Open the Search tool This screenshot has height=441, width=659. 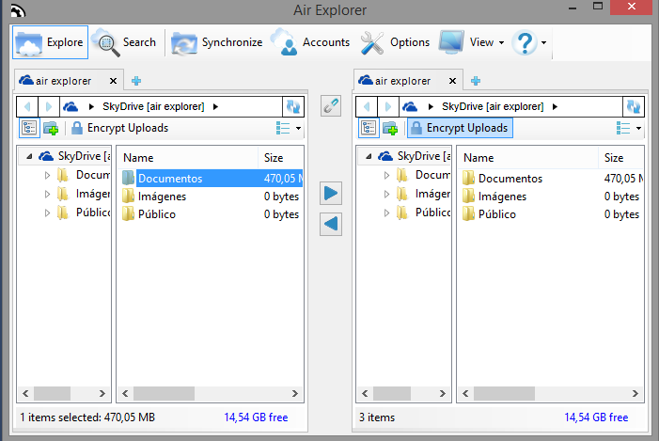click(124, 42)
